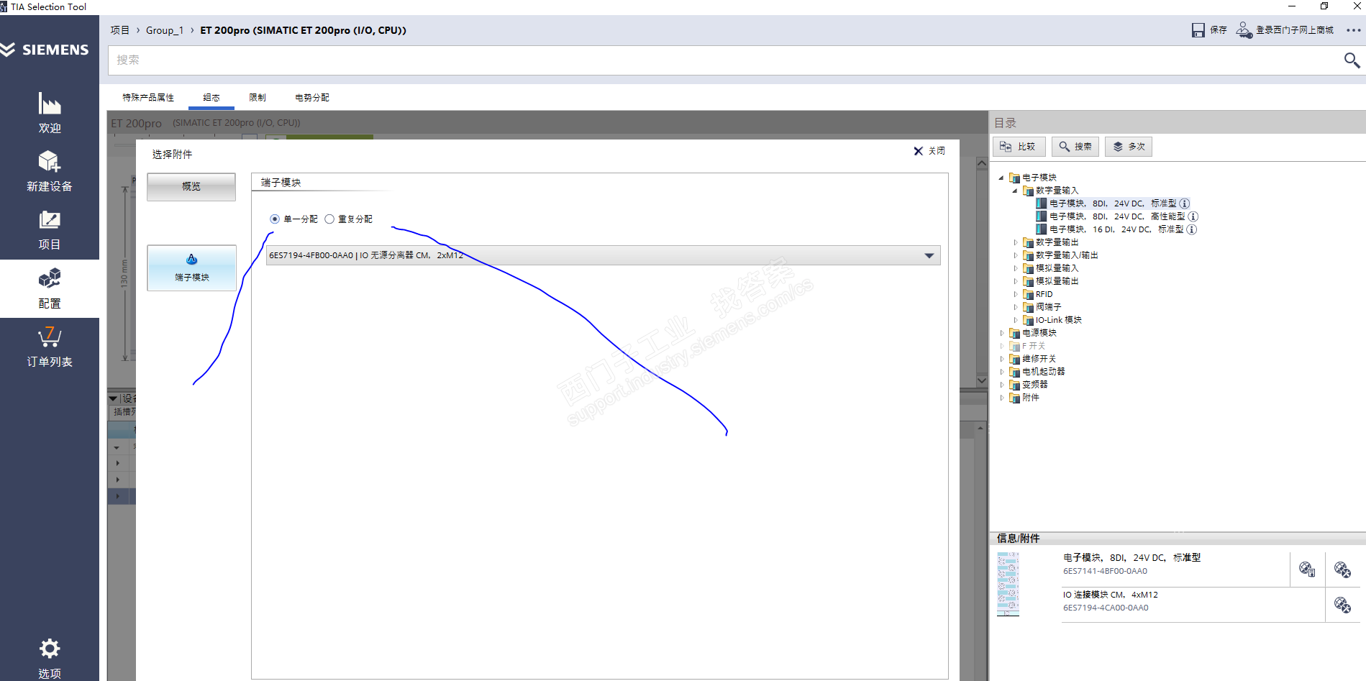
Task: Click the Siemens logo in the sidebar
Action: pos(45,50)
